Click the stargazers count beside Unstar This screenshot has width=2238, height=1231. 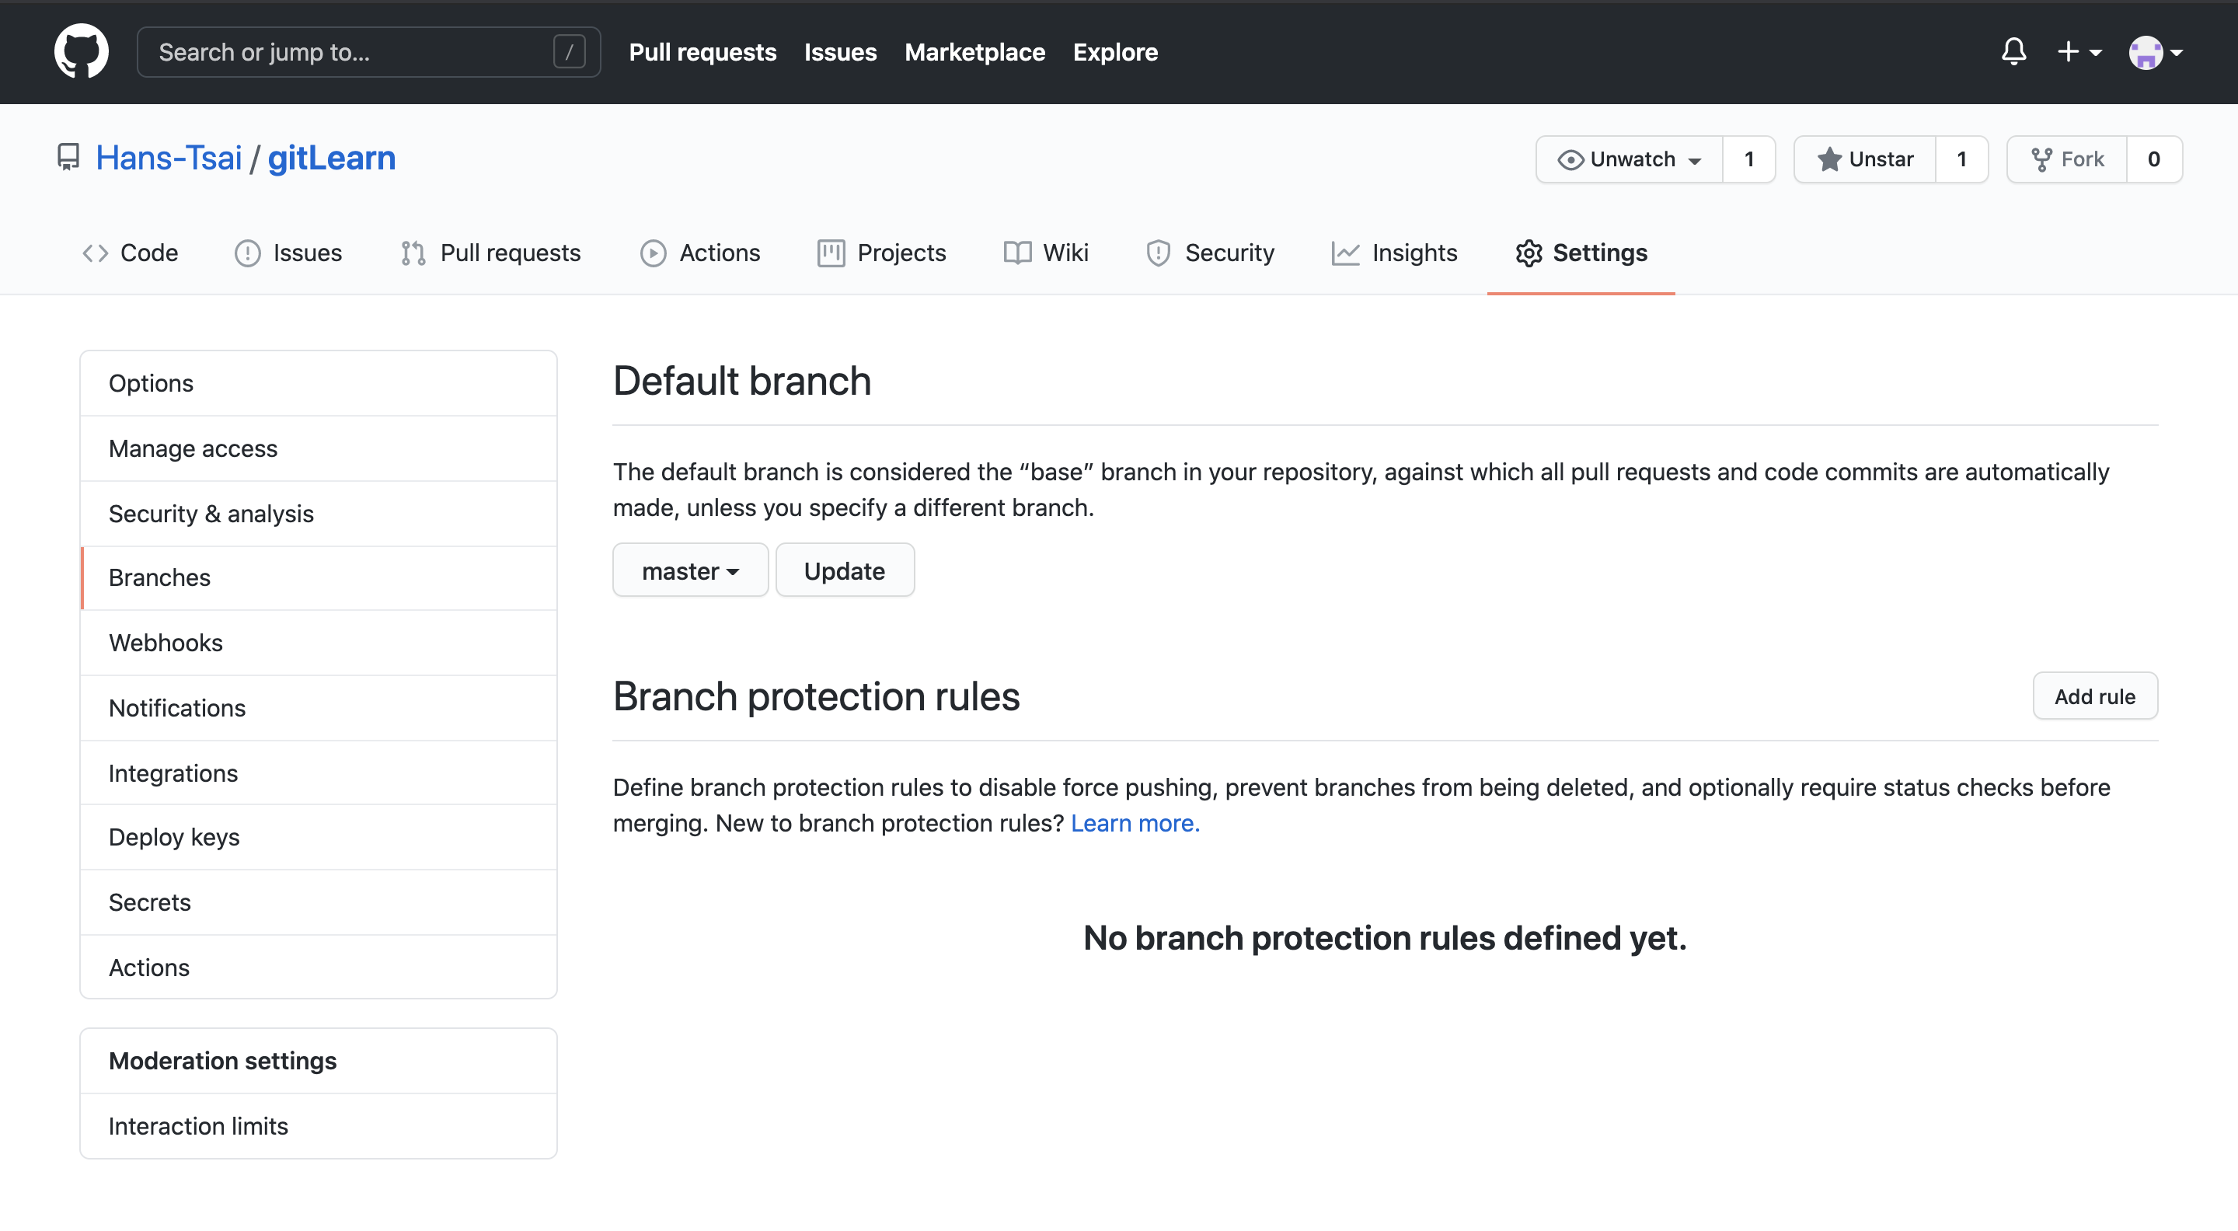click(x=1961, y=159)
